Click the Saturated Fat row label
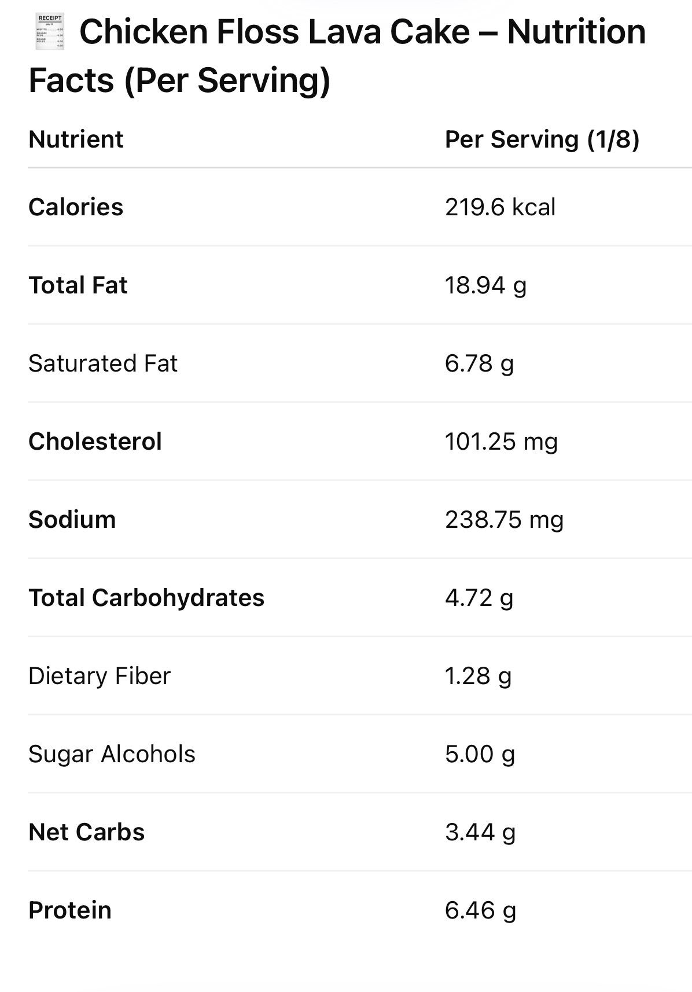This screenshot has width=692, height=992. coord(103,363)
